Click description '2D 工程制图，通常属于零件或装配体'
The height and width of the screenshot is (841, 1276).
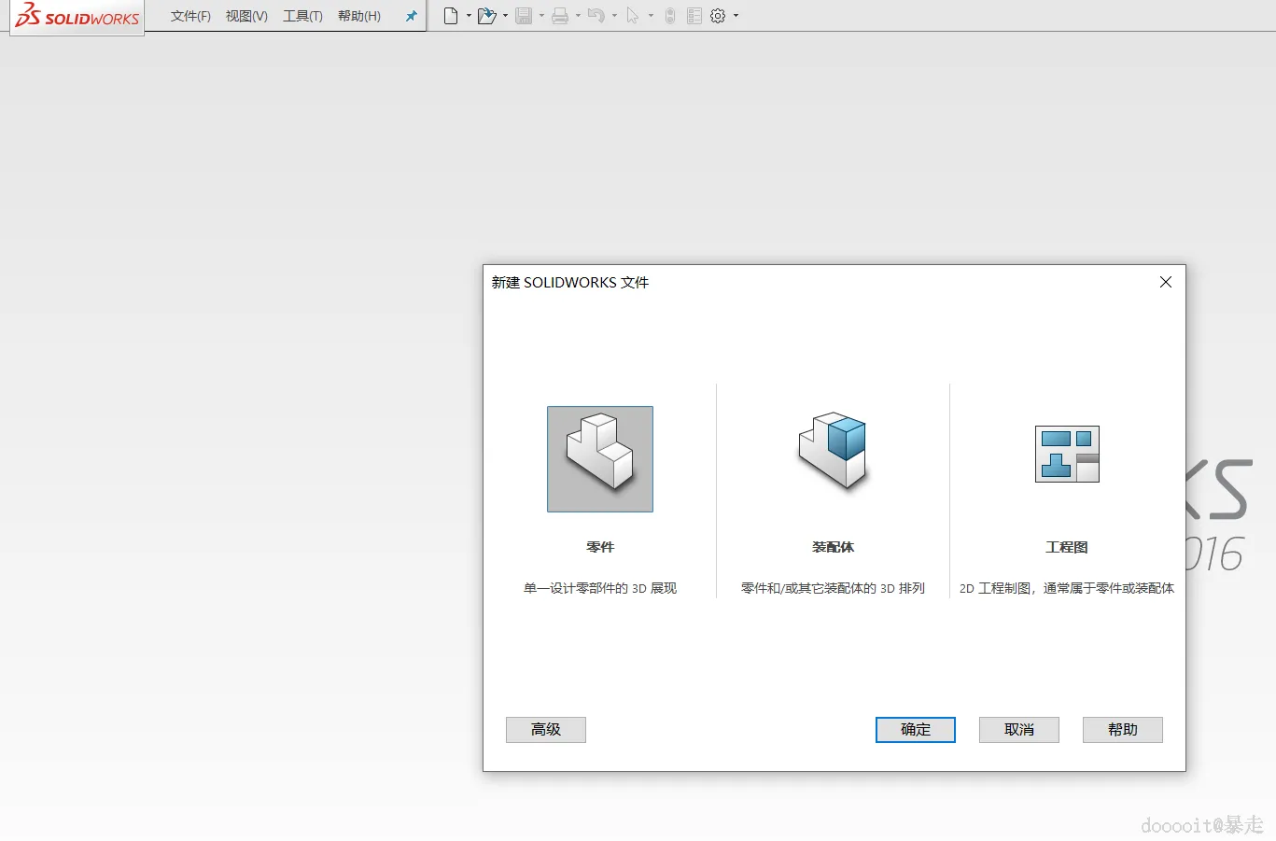pyautogui.click(x=1067, y=588)
